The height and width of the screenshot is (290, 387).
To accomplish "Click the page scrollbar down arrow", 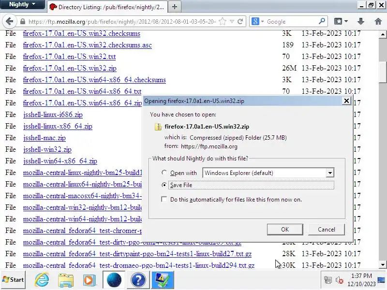I will click(383, 265).
